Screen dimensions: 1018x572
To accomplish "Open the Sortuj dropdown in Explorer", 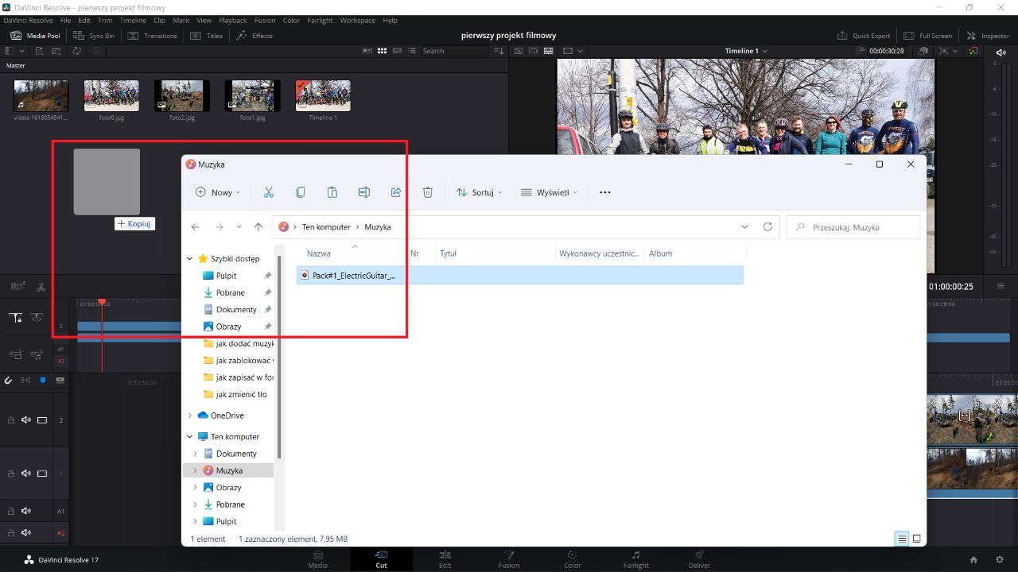I will click(x=479, y=191).
